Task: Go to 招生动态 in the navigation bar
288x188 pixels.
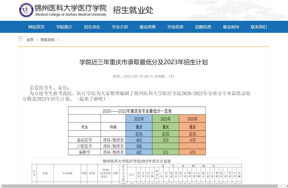Action: [x=92, y=27]
